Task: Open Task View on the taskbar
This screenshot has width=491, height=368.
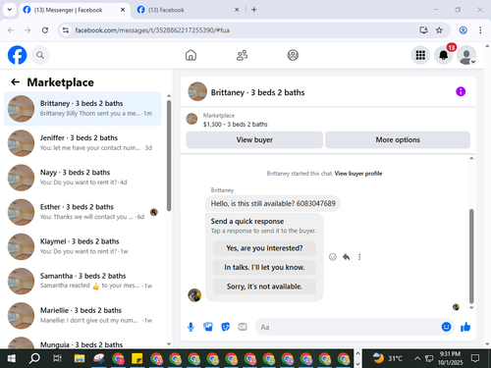Action: point(57,359)
